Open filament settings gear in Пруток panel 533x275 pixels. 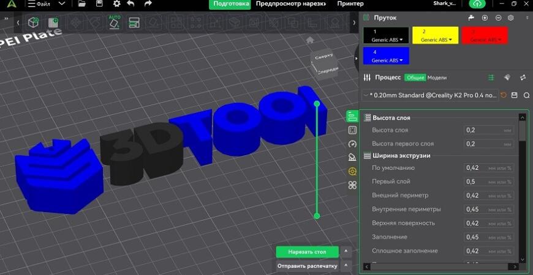[510, 18]
